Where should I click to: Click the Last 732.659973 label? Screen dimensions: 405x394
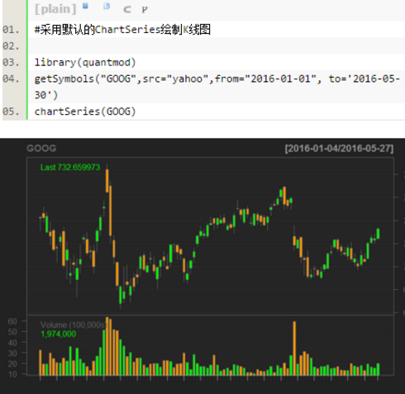coord(70,167)
